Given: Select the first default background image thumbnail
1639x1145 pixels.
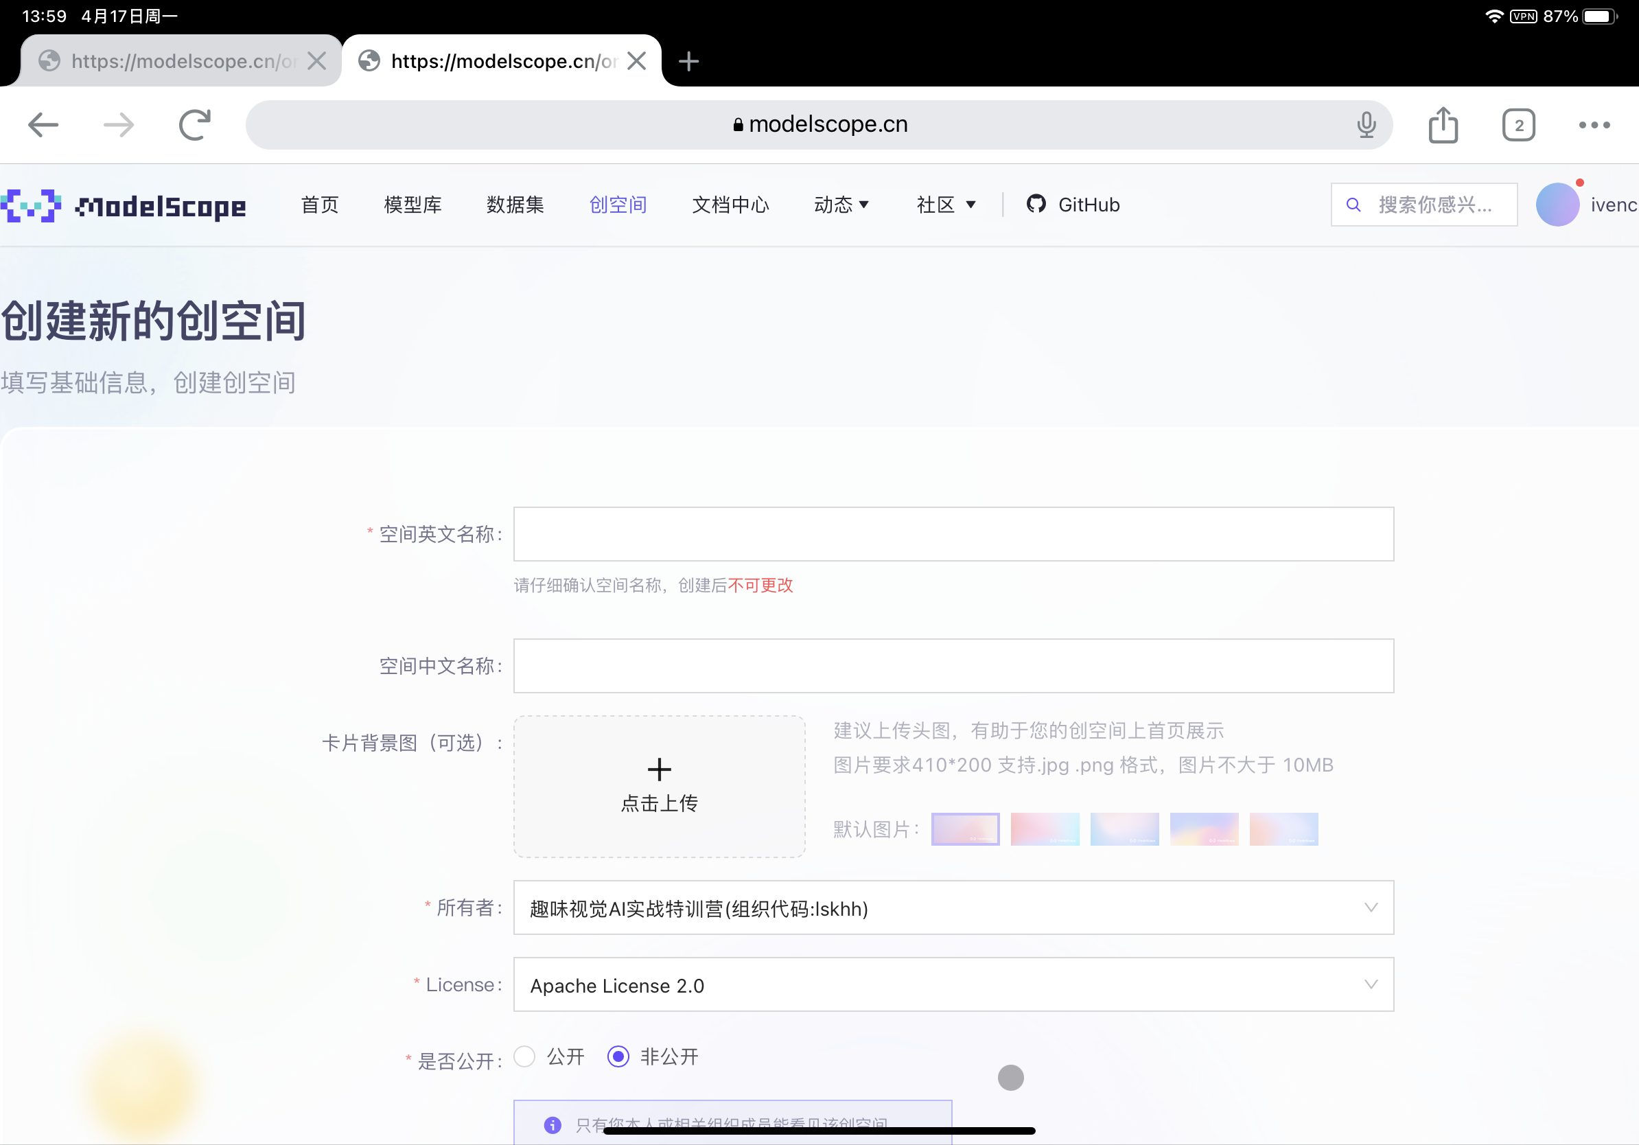Looking at the screenshot, I should pyautogui.click(x=965, y=829).
